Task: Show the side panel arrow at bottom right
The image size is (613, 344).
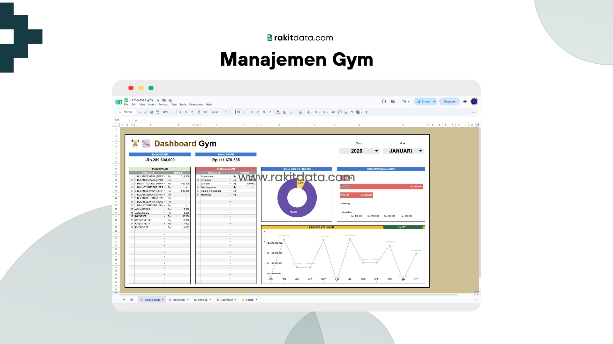Action: [476, 300]
